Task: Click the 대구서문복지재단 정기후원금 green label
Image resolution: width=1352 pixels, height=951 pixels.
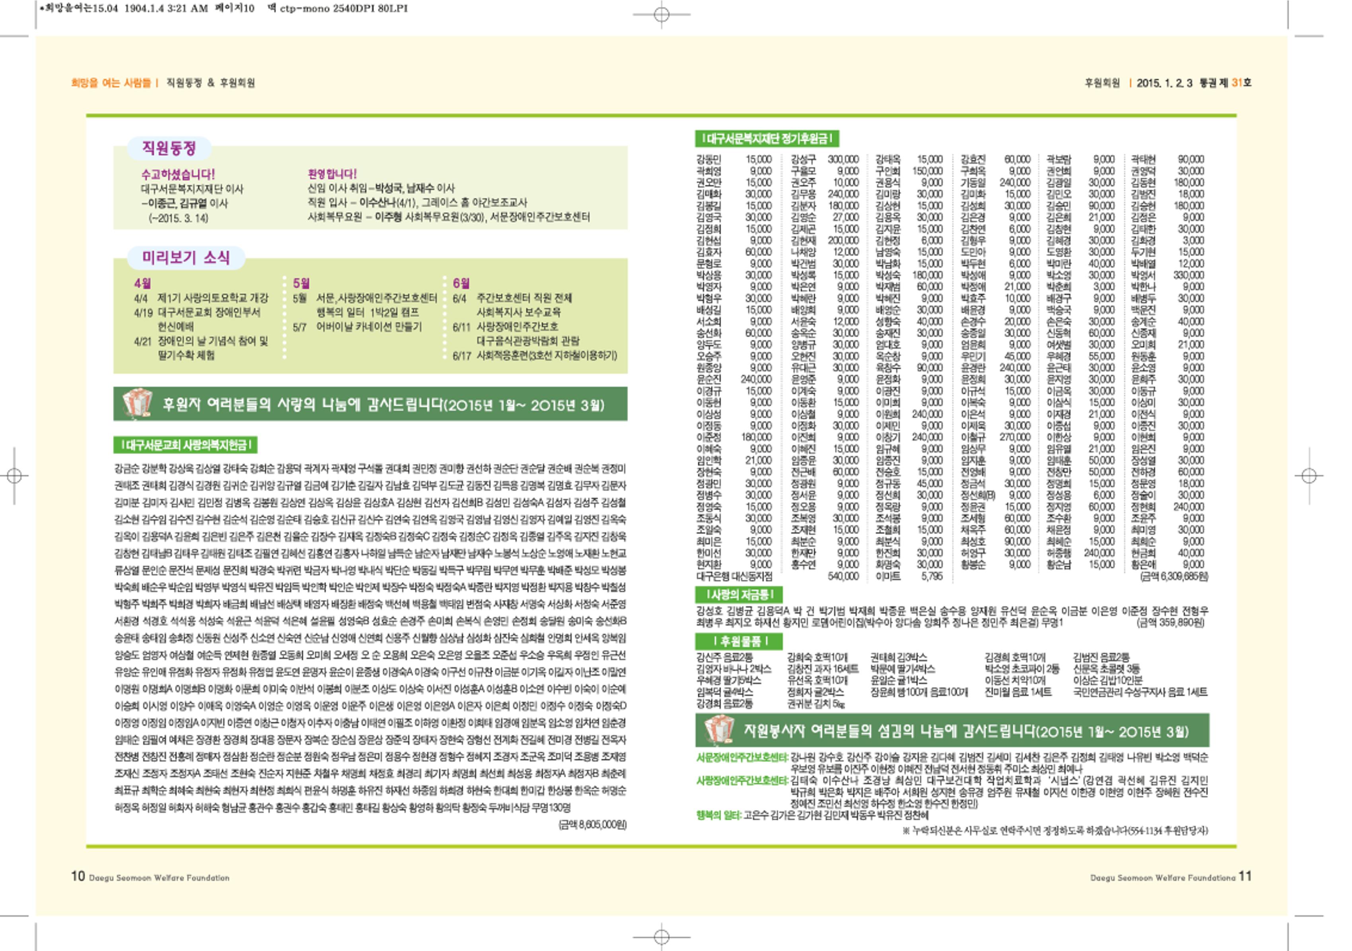Action: click(766, 138)
